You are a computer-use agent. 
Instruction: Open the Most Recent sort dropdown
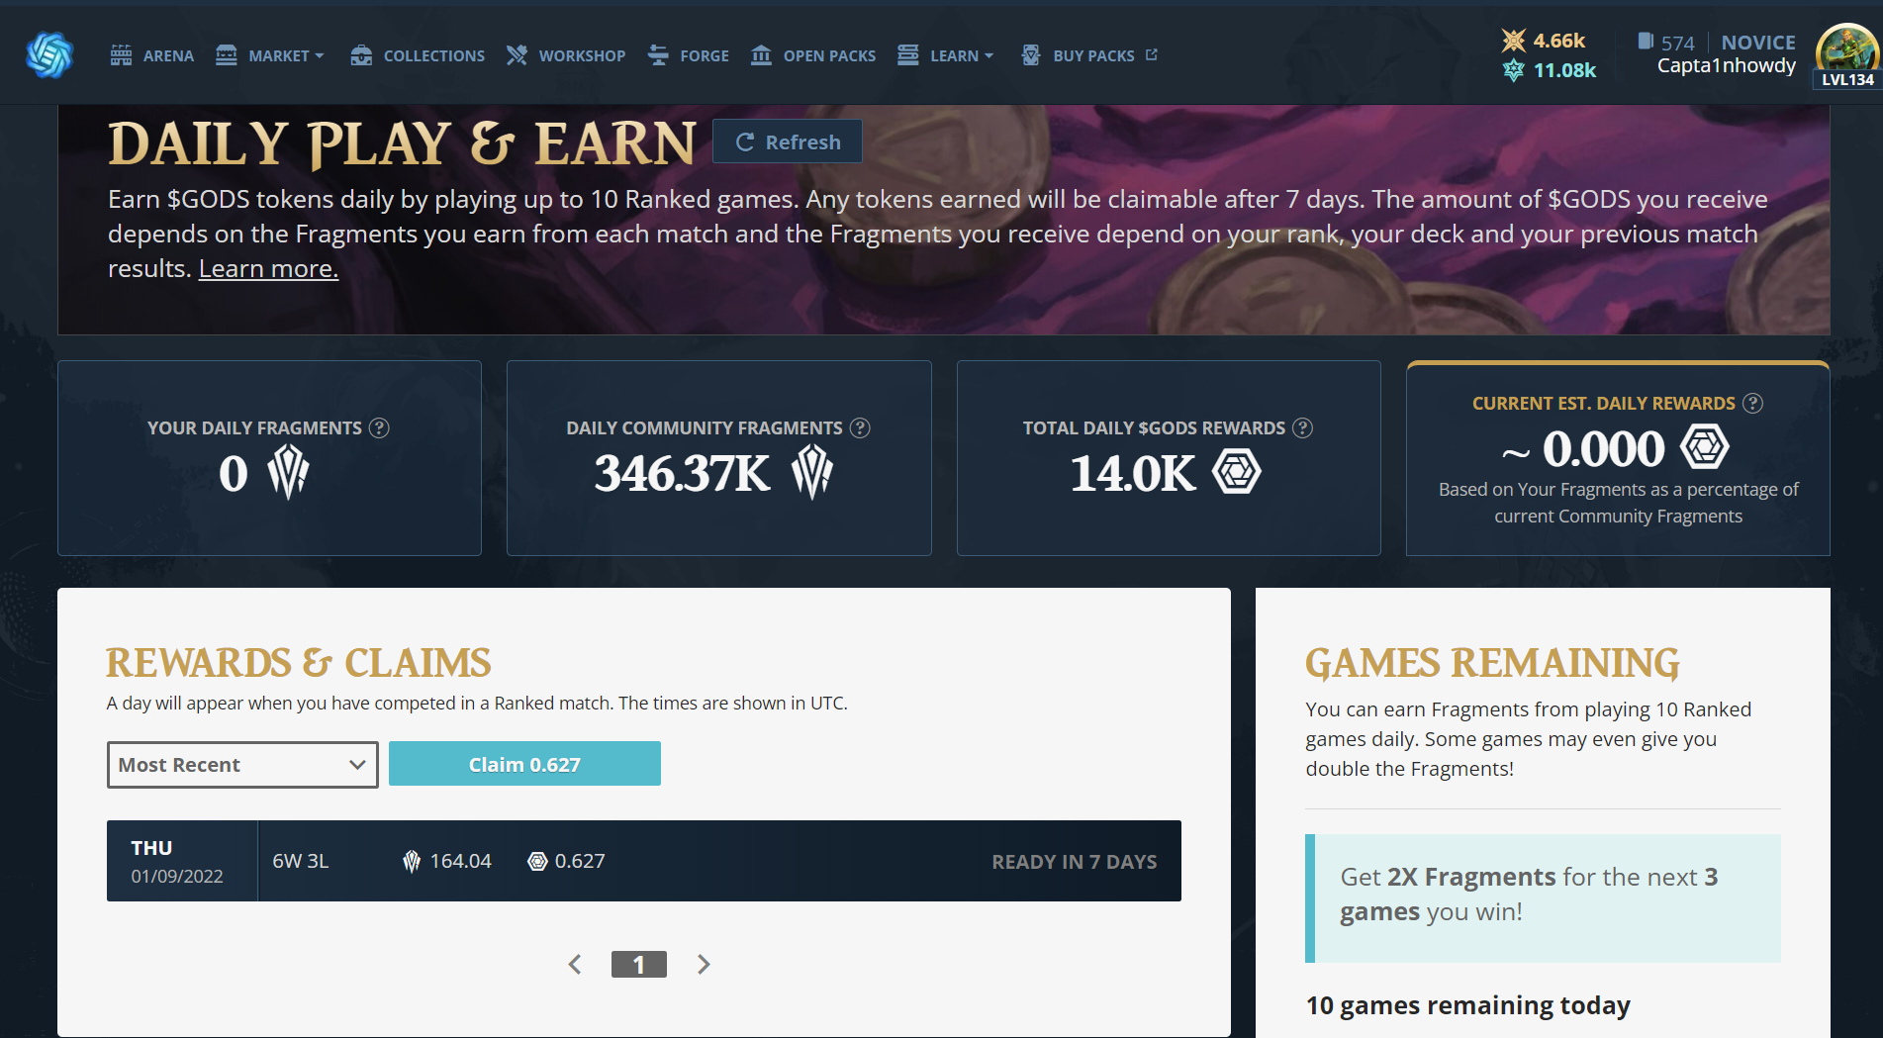coord(242,765)
